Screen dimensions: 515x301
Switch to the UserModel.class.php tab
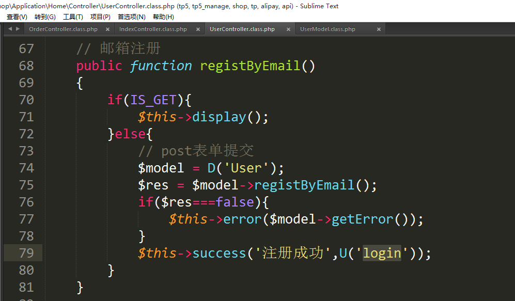[327, 29]
